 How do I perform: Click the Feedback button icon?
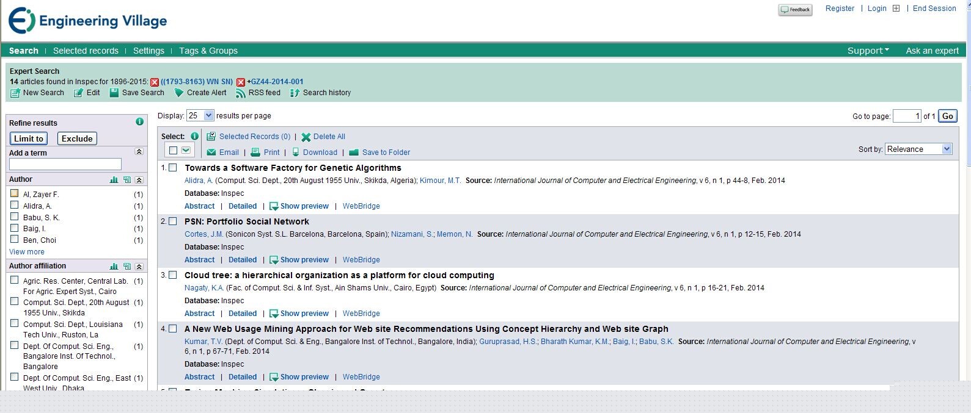pyautogui.click(x=795, y=10)
